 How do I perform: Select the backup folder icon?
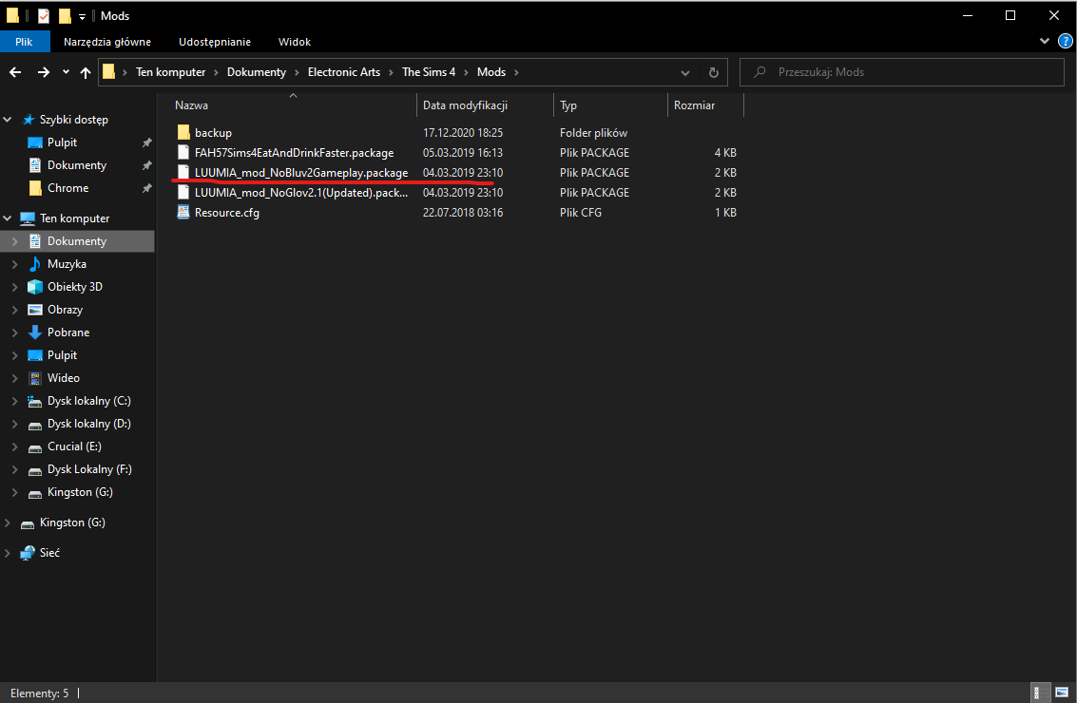pos(183,132)
